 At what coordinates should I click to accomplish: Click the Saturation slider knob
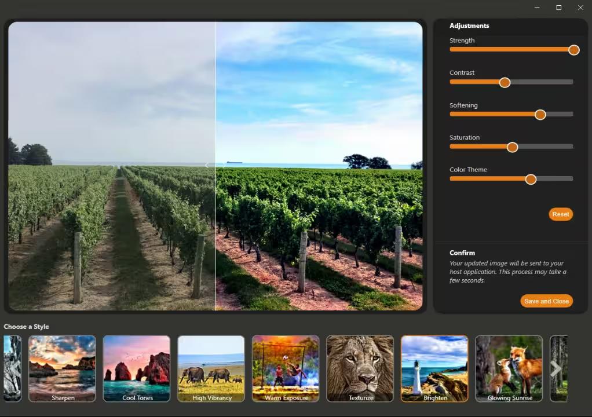pos(512,147)
